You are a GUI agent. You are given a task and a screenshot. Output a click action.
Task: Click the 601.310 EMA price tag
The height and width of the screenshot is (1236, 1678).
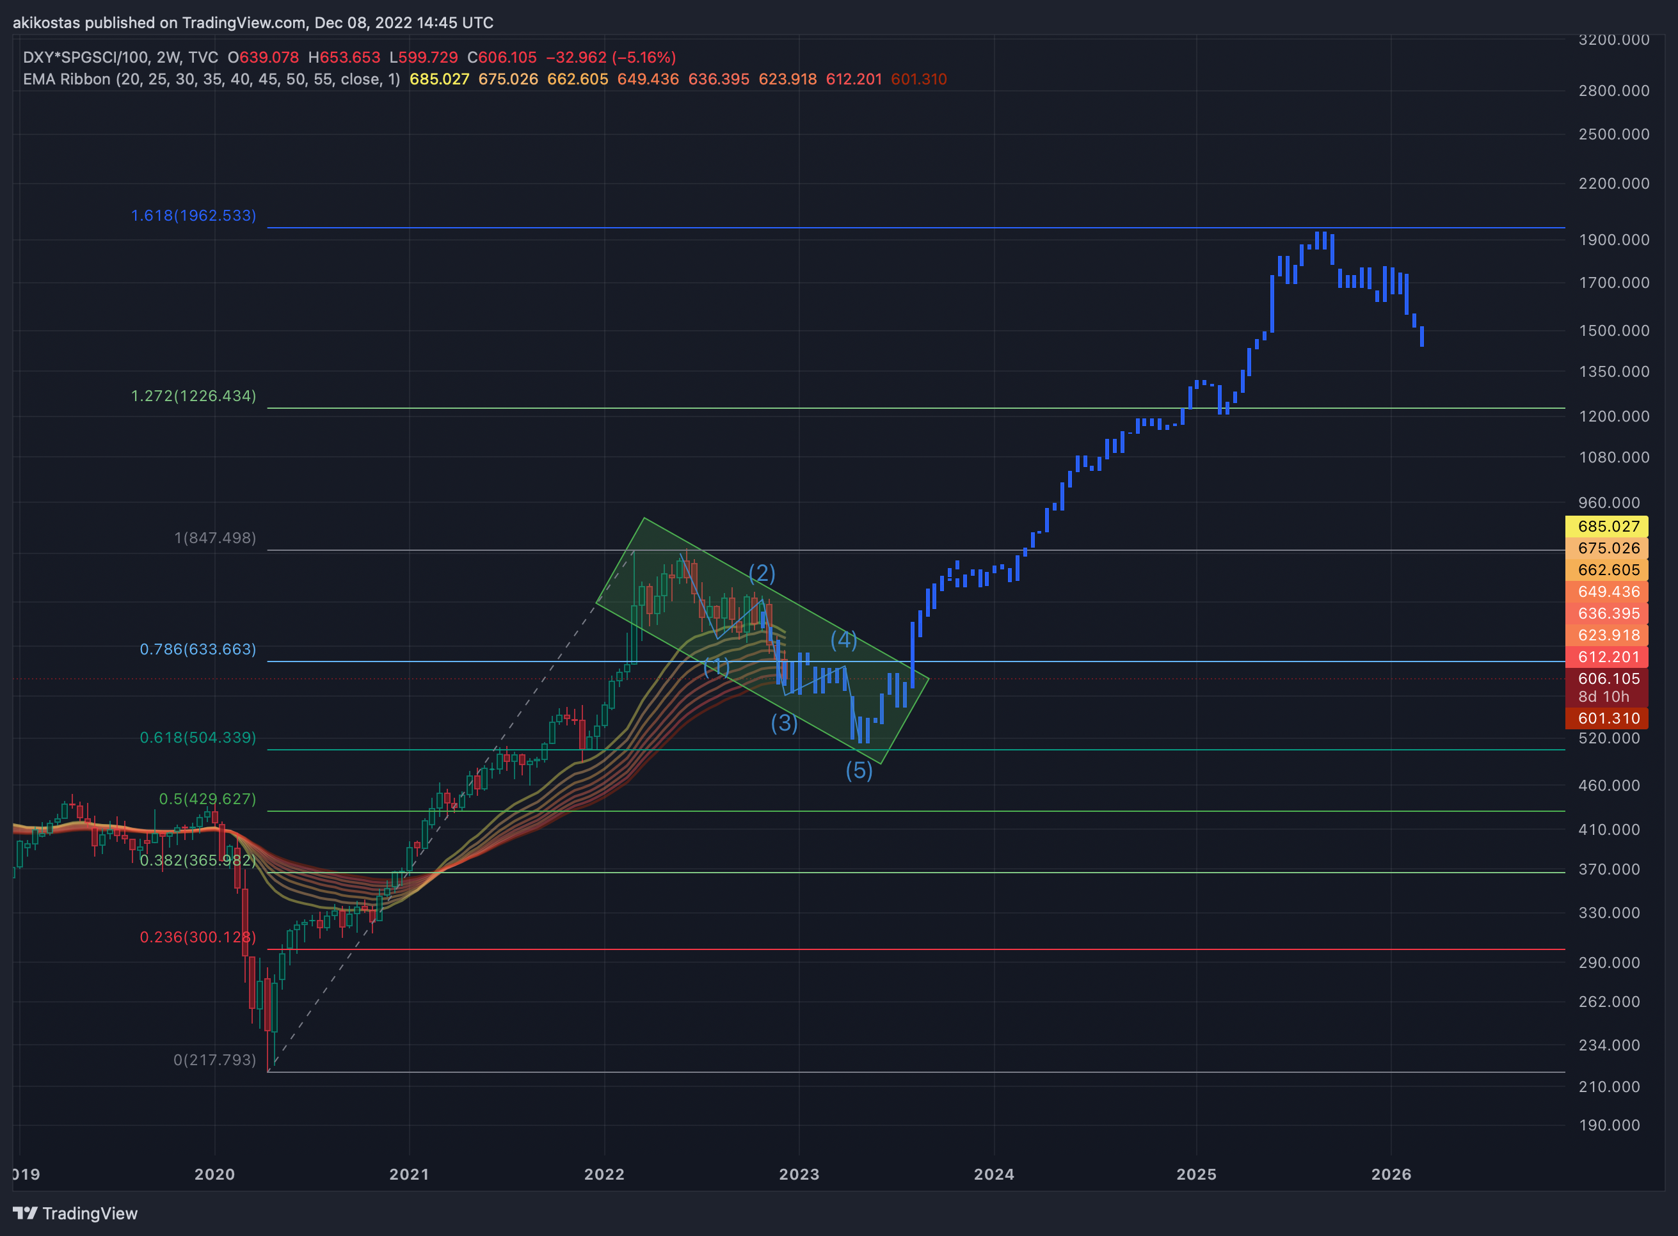click(x=1607, y=718)
